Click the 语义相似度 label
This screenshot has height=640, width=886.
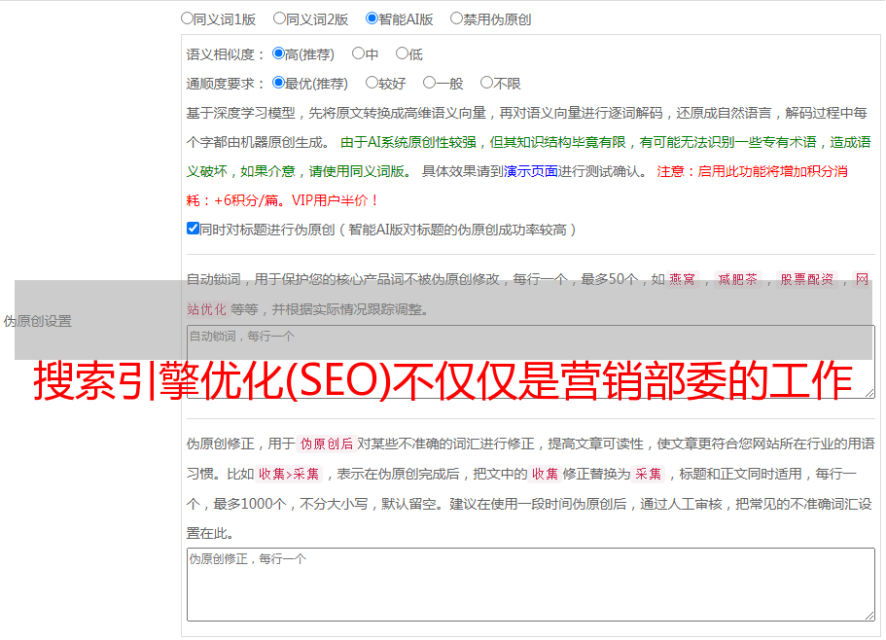click(225, 54)
